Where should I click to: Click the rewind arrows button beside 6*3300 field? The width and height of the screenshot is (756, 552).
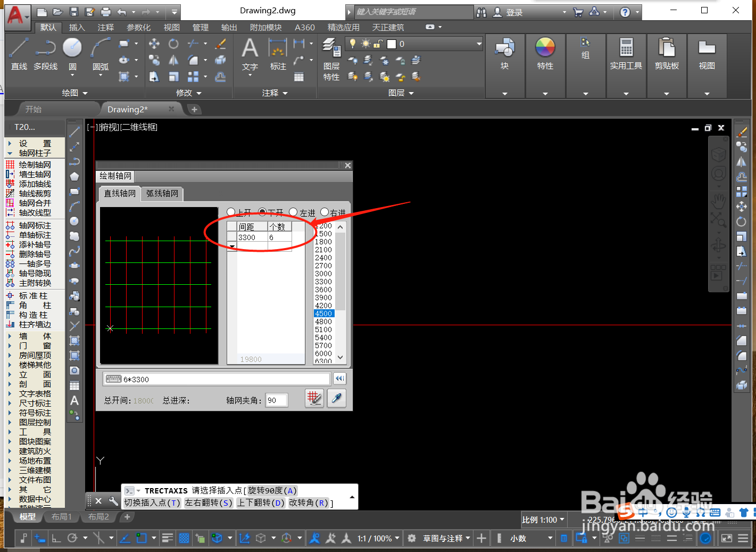pyautogui.click(x=339, y=378)
